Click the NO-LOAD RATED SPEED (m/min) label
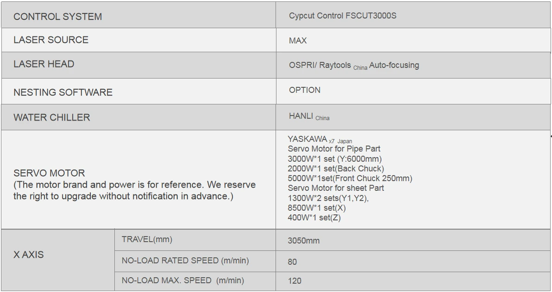 (x=185, y=261)
